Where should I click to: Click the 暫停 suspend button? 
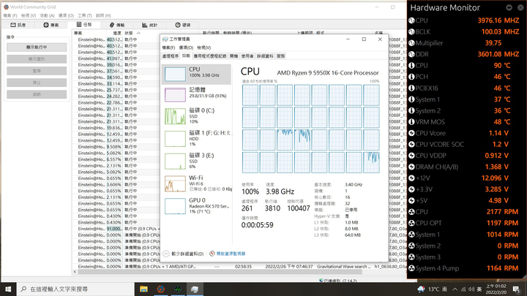click(x=37, y=71)
